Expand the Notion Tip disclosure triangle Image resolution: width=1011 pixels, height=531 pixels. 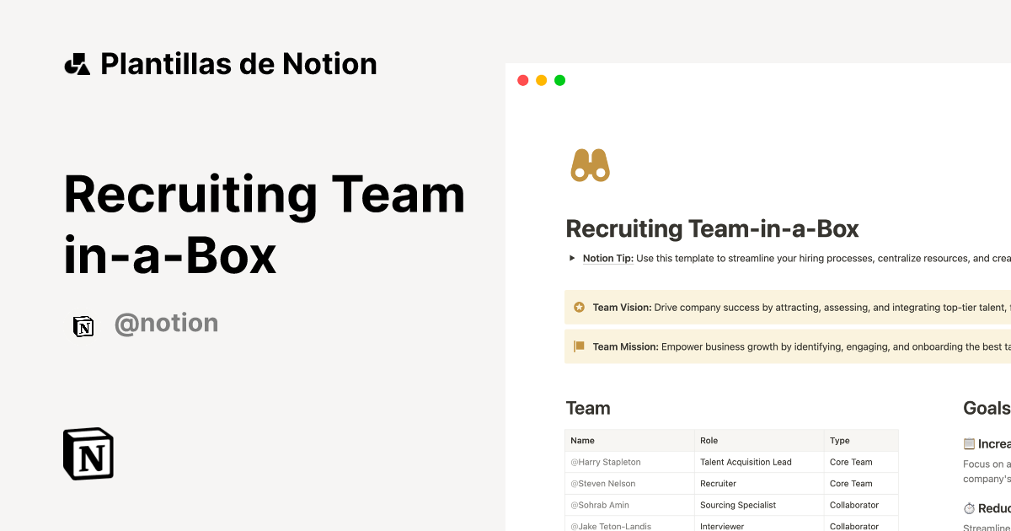571,259
